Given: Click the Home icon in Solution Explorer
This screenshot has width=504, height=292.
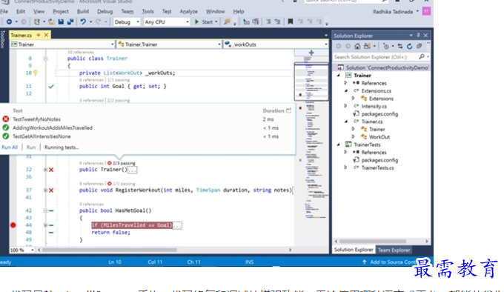Looking at the screenshot, I should coord(357,47).
